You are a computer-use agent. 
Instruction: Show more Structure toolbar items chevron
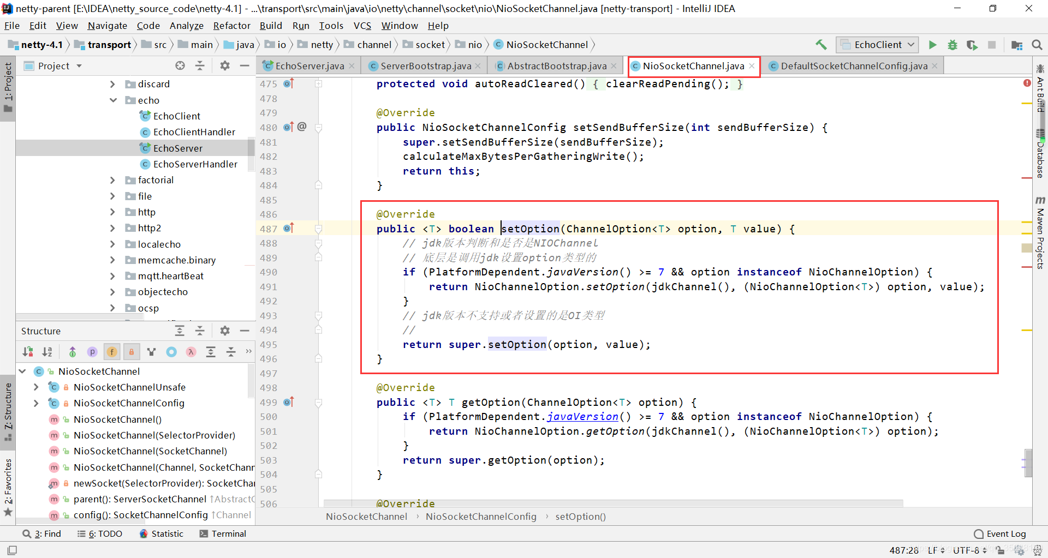249,351
